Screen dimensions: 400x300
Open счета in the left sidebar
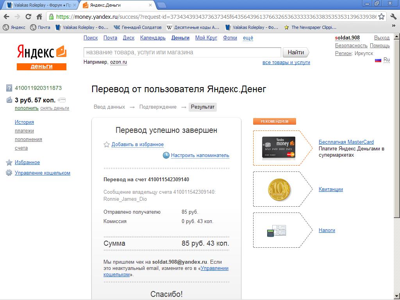(x=21, y=148)
